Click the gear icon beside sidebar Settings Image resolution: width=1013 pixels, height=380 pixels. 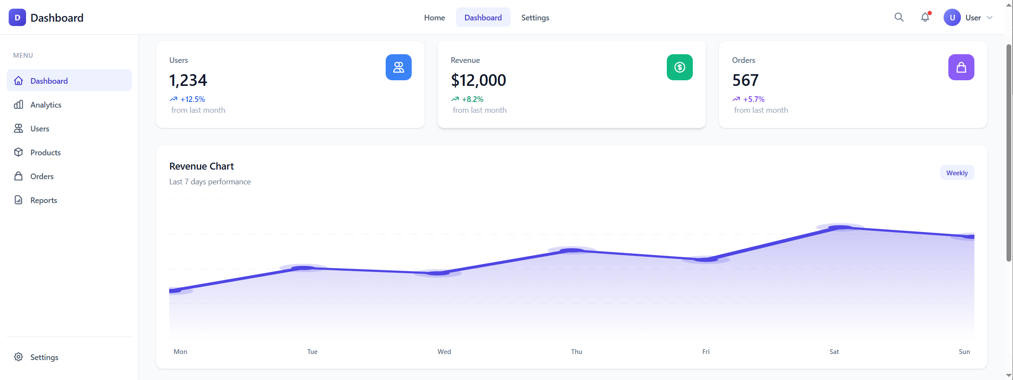pyautogui.click(x=18, y=357)
